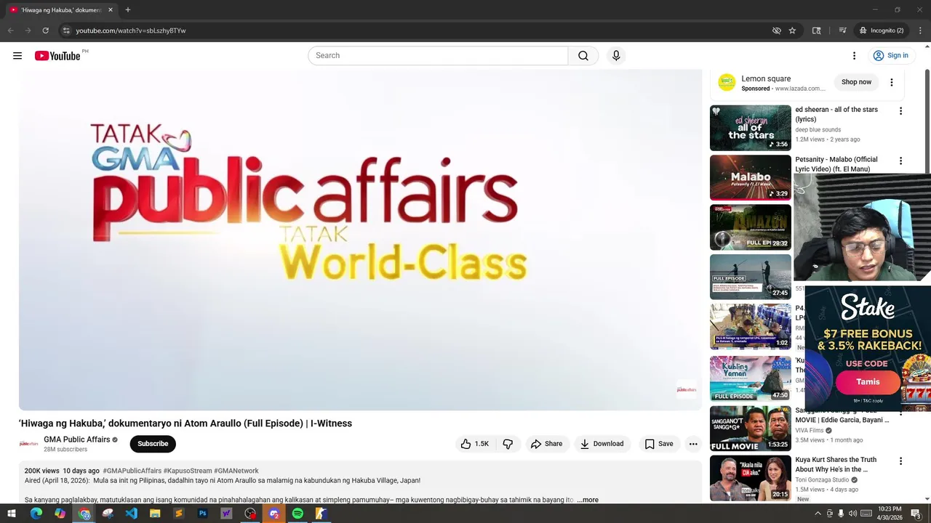Dislike the Hiwaga ng Hakuba video

coord(508,444)
